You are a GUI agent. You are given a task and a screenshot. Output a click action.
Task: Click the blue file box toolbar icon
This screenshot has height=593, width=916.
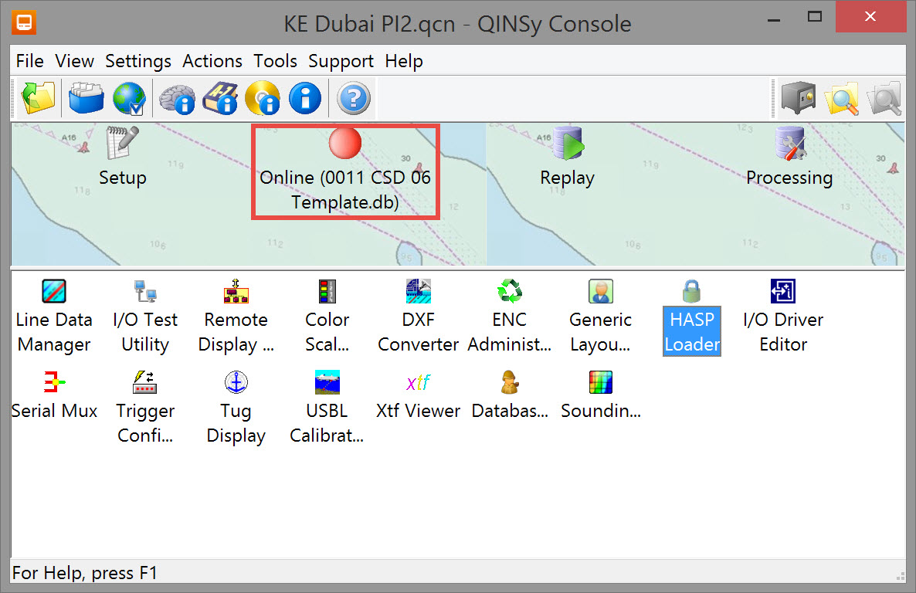click(x=87, y=97)
